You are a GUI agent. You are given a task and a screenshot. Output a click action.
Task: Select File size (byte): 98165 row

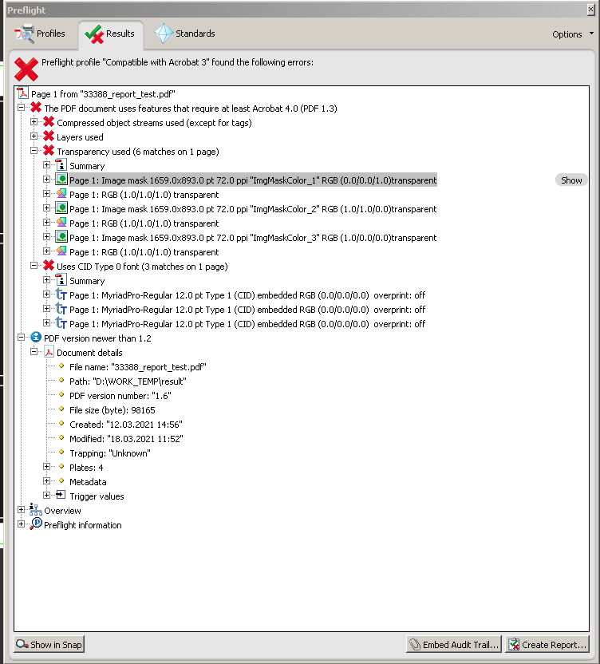(112, 410)
